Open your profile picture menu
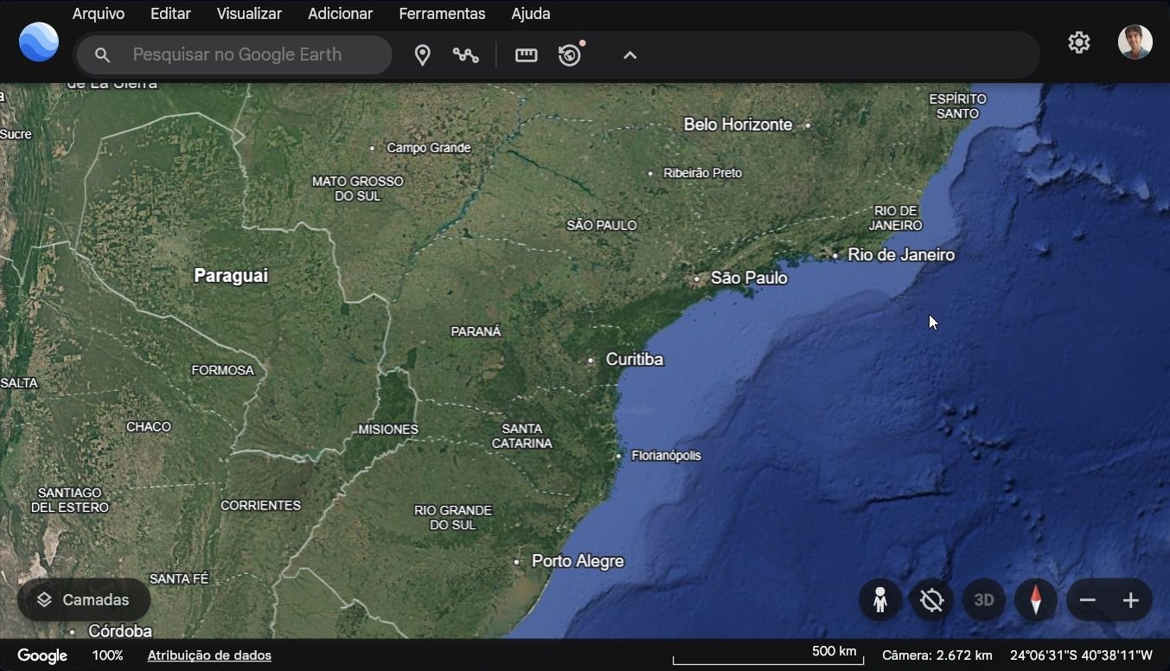 [x=1135, y=42]
